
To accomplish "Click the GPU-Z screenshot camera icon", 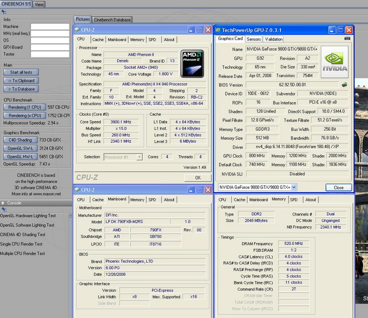I will click(x=347, y=39).
